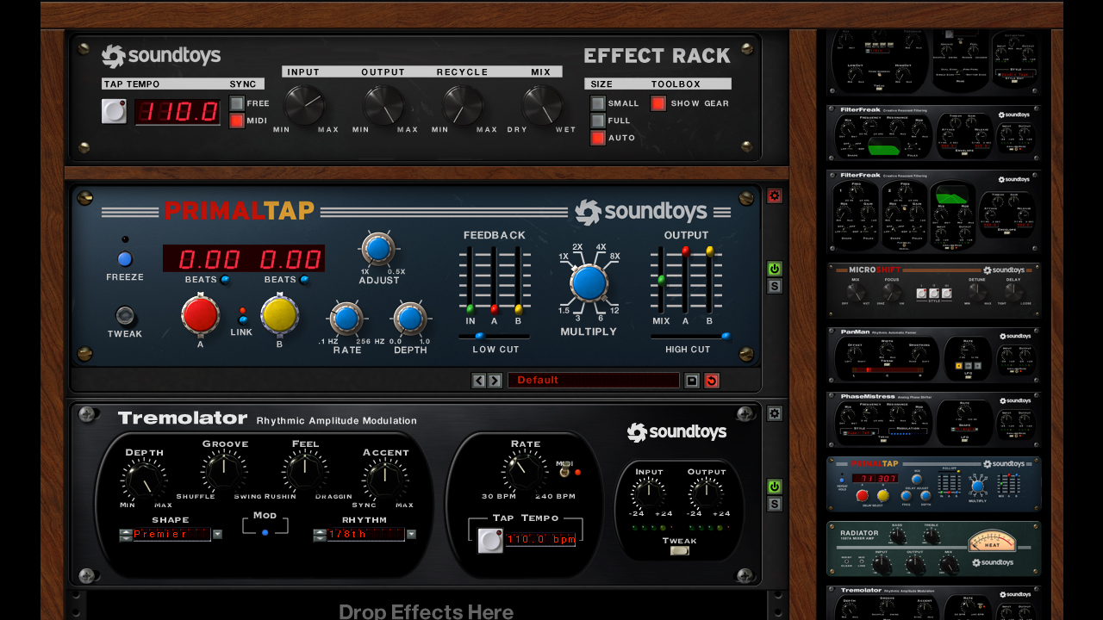
Task: Click the red delay A knob
Action: [x=200, y=314]
